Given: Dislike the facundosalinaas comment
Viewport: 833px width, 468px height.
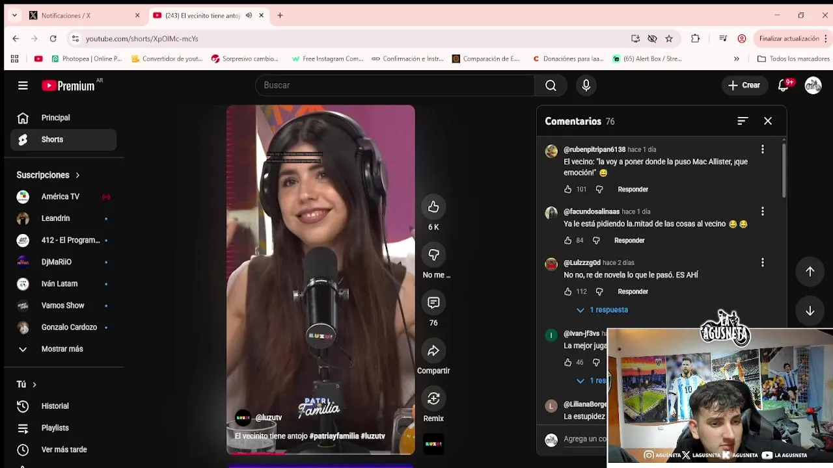Looking at the screenshot, I should pyautogui.click(x=596, y=240).
